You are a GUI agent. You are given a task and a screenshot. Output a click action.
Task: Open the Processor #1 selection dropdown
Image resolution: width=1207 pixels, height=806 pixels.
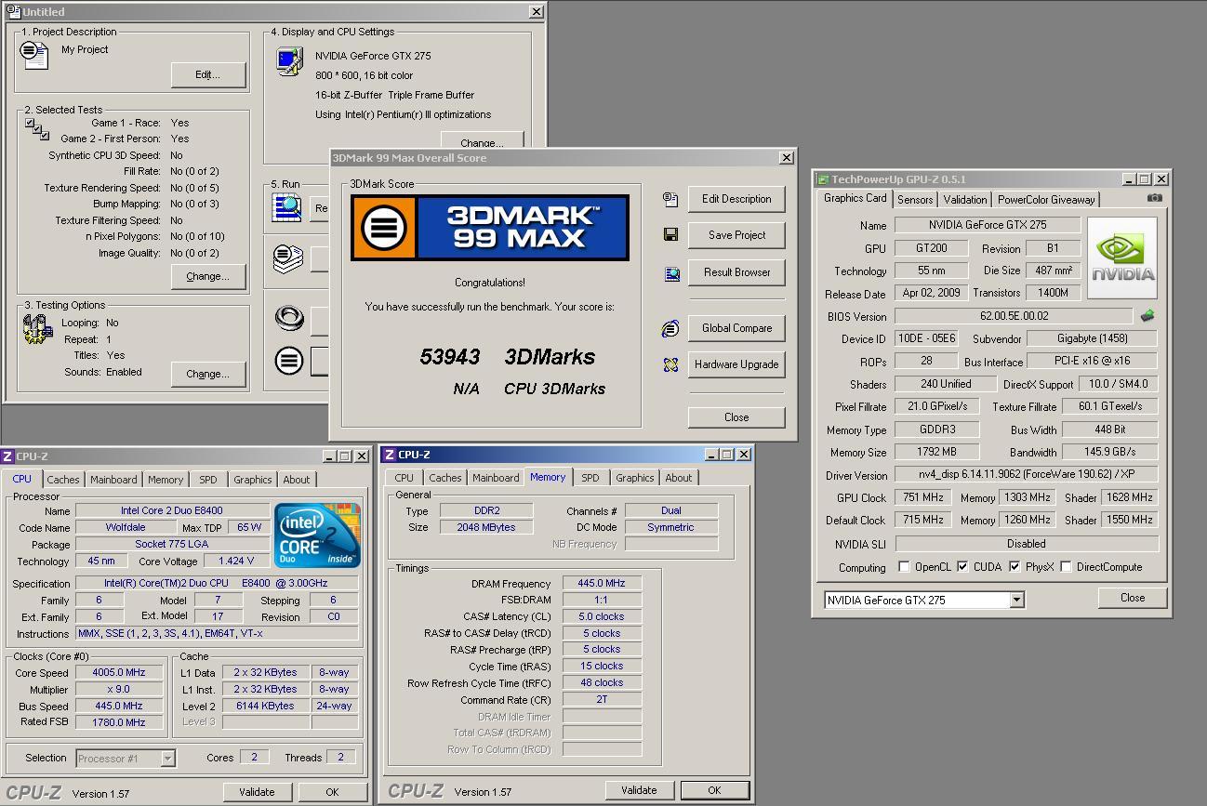[167, 759]
